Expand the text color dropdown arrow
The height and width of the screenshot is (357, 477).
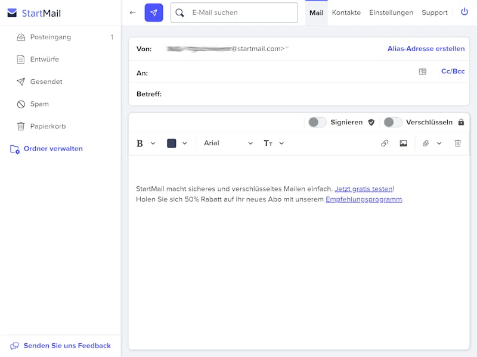(x=185, y=143)
